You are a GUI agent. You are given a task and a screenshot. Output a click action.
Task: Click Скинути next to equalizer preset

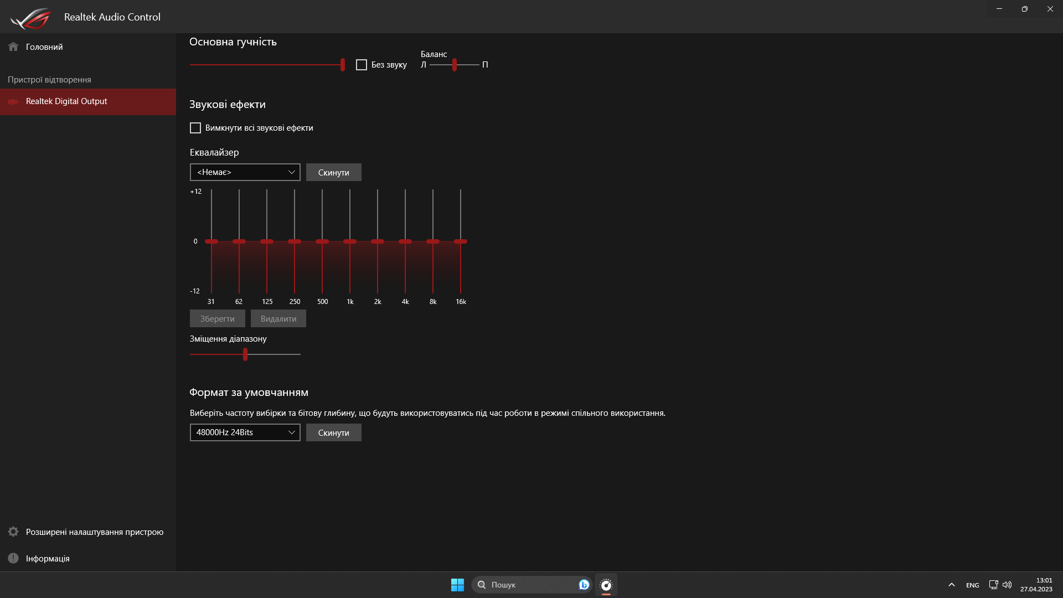(334, 172)
